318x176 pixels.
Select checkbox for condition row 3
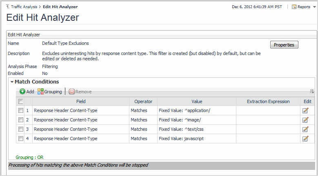coord(20,129)
